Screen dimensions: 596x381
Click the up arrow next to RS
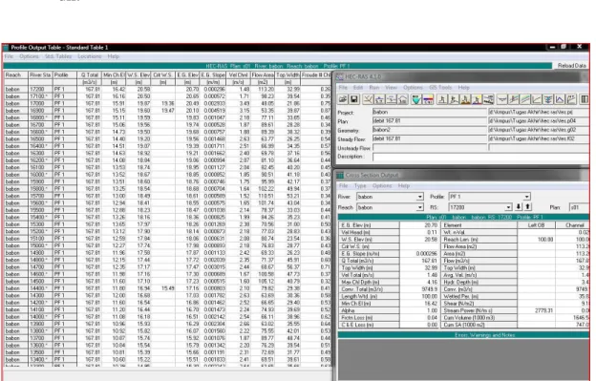[x=527, y=206]
